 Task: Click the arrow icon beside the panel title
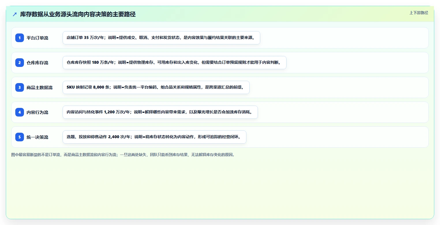click(15, 14)
